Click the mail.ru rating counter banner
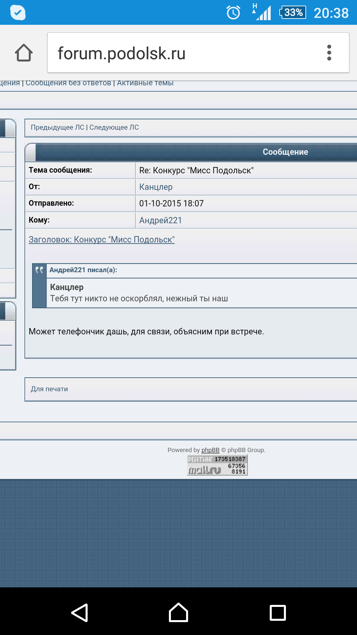The width and height of the screenshot is (357, 635). point(217,465)
